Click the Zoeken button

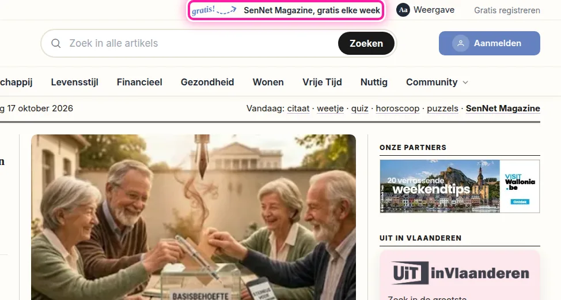coord(366,43)
